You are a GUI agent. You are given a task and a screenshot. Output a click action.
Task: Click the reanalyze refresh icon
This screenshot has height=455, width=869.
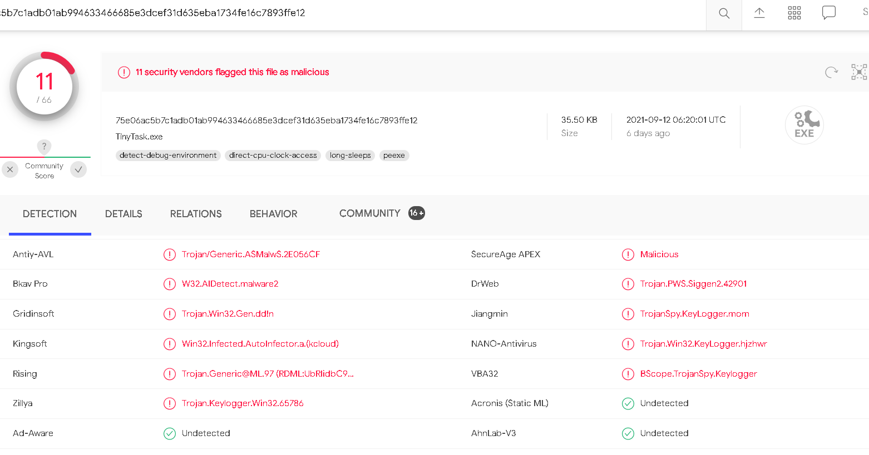tap(831, 72)
